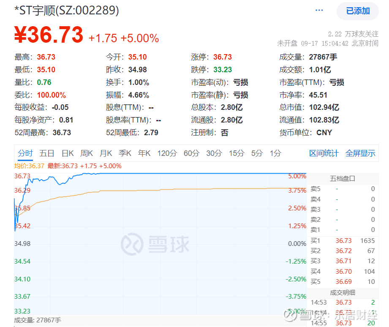Select the 买3 row priced 36.71

pyautogui.click(x=343, y=261)
